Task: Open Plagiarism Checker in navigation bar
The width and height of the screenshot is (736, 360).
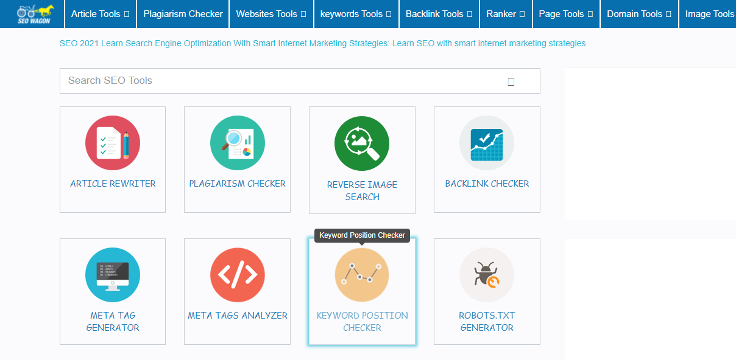Action: [183, 13]
